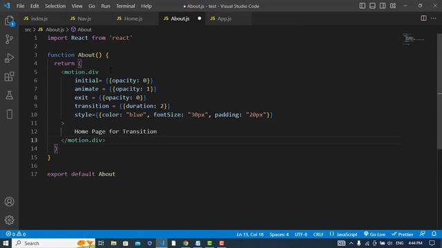This screenshot has height=248, width=442.
Task: Open the File menu
Action: (20, 6)
